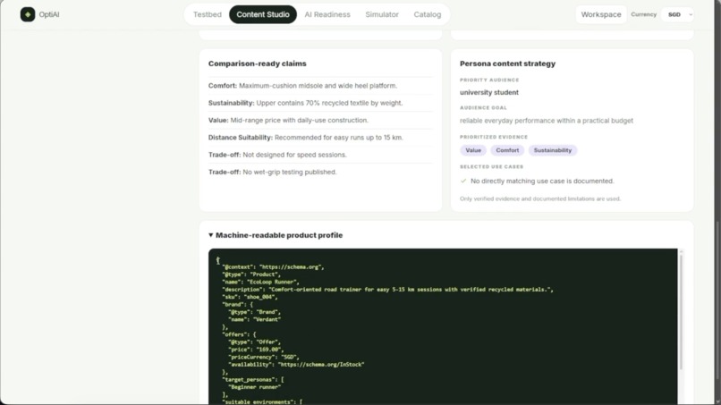The width and height of the screenshot is (721, 405).
Task: Click the Currency label
Action: [643, 14]
